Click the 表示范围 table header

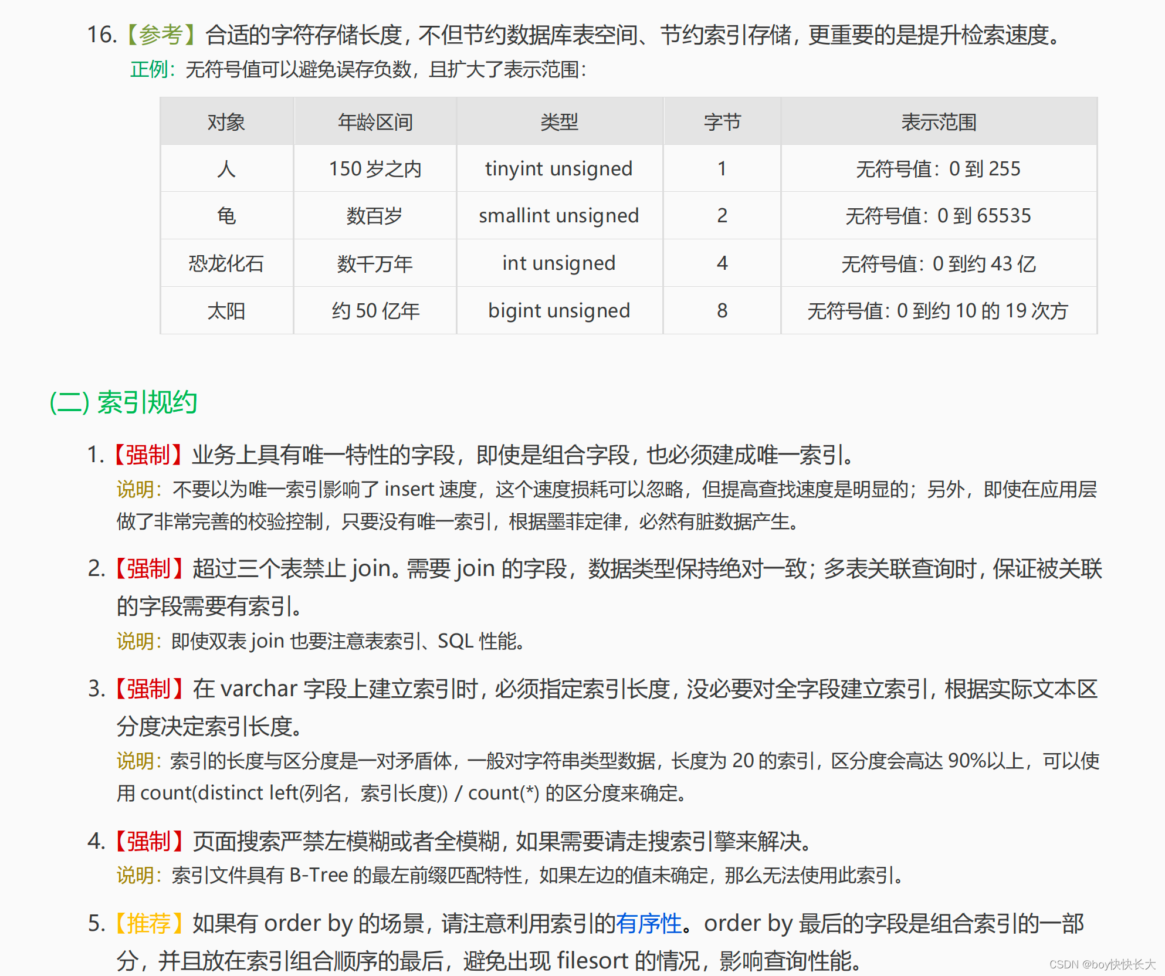coord(939,122)
